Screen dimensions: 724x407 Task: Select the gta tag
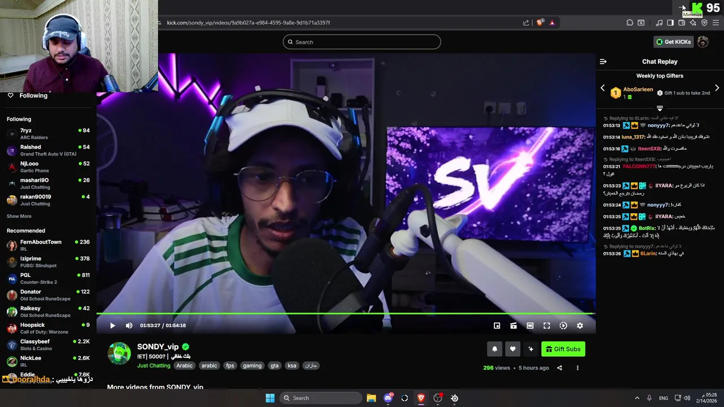[274, 366]
